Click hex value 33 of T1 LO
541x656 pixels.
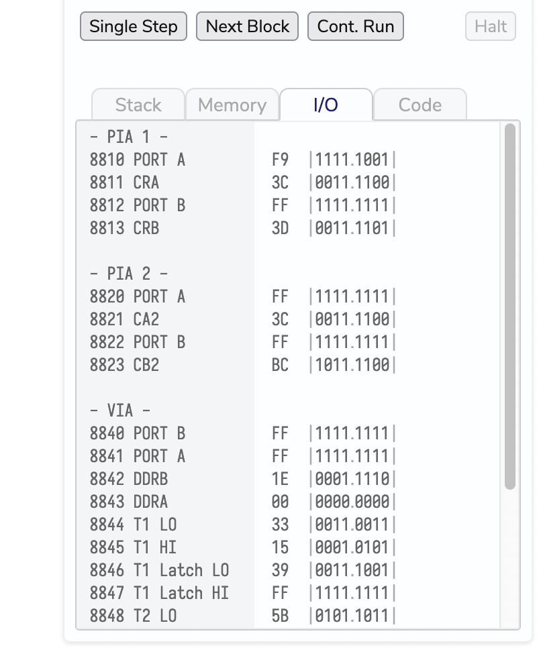pos(280,525)
